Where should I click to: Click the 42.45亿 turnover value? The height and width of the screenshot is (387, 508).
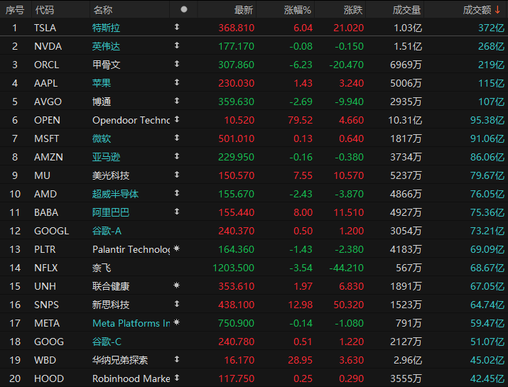[487, 378]
